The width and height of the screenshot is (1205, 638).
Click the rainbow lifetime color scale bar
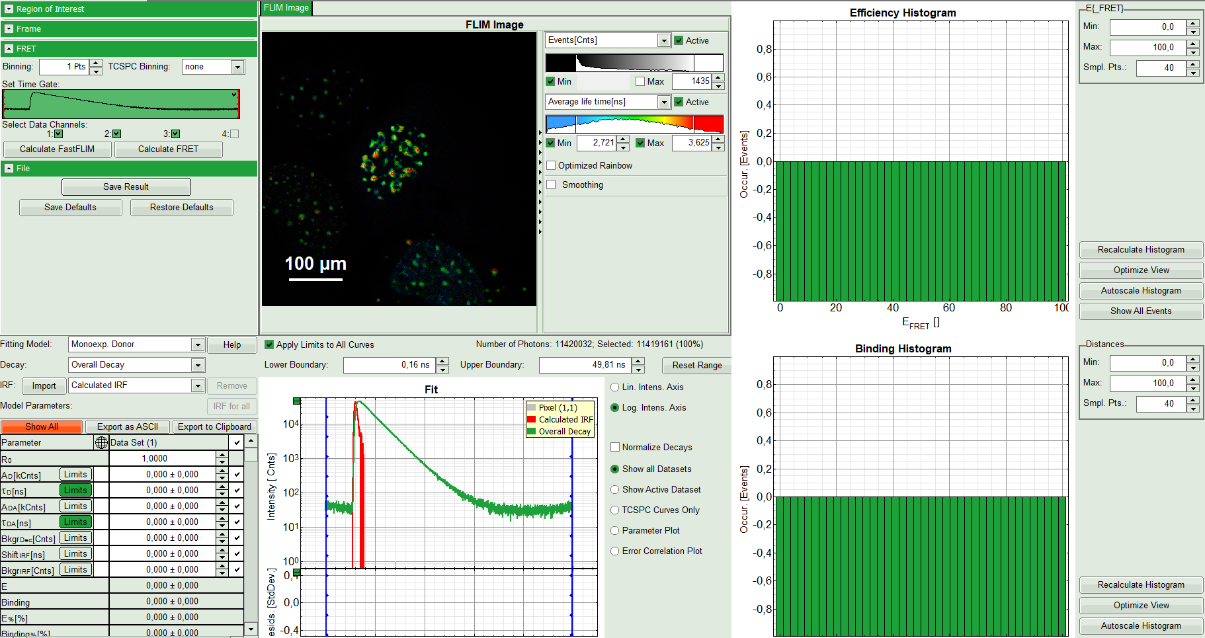pos(634,124)
